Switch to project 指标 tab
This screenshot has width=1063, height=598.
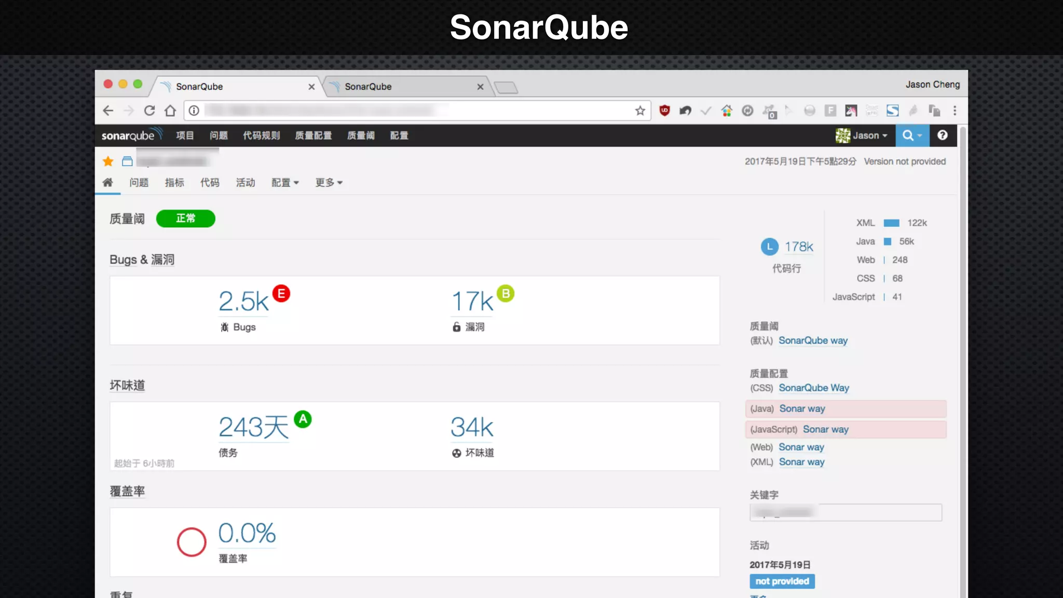tap(174, 183)
